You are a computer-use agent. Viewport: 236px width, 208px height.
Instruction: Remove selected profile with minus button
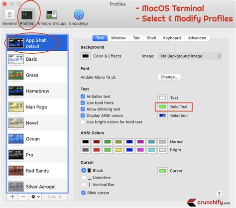pyautogui.click(x=23, y=197)
